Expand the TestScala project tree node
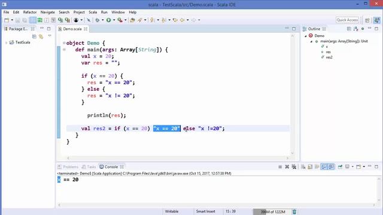The height and width of the screenshot is (215, 383). coord(6,42)
